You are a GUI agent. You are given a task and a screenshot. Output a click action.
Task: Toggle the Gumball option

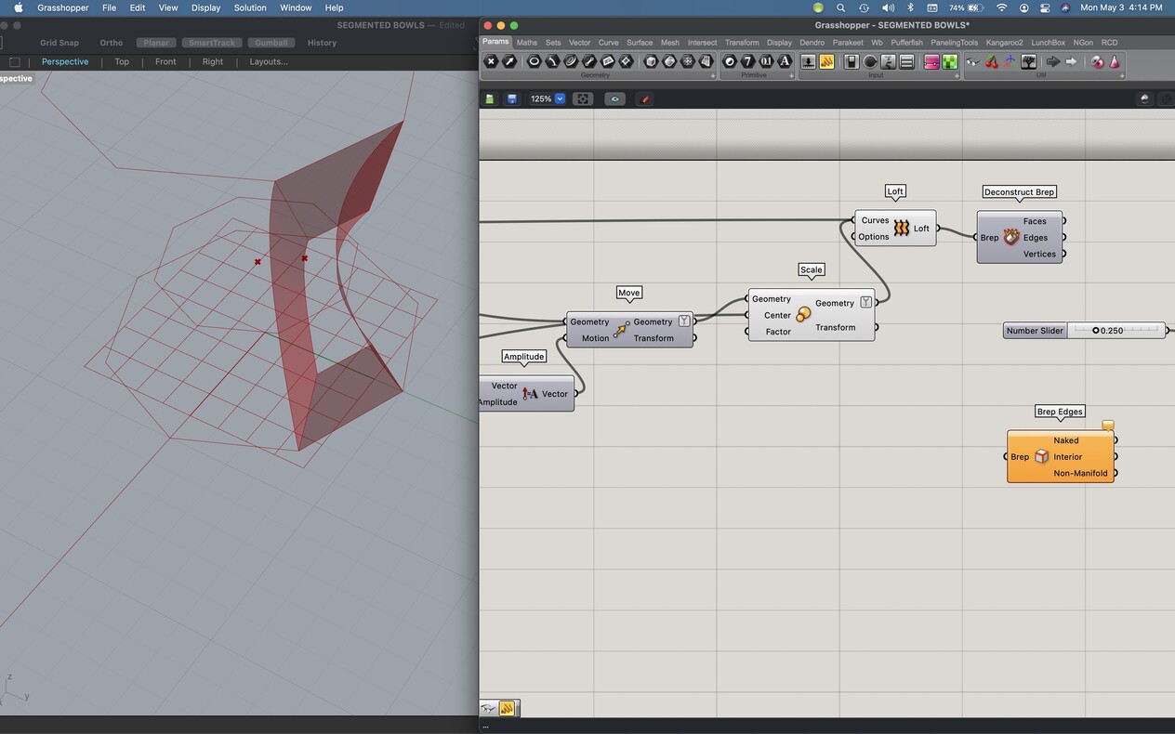click(271, 43)
